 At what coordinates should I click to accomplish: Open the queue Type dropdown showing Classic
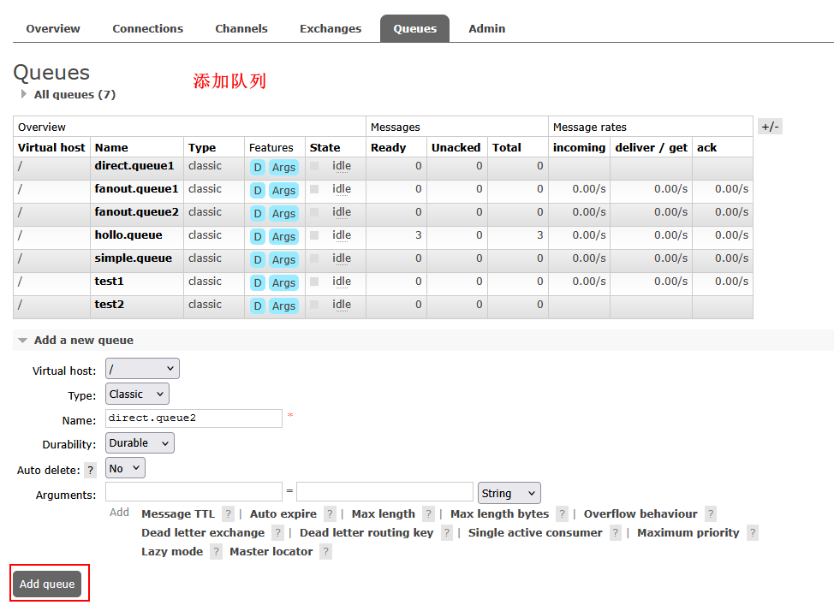pos(137,394)
